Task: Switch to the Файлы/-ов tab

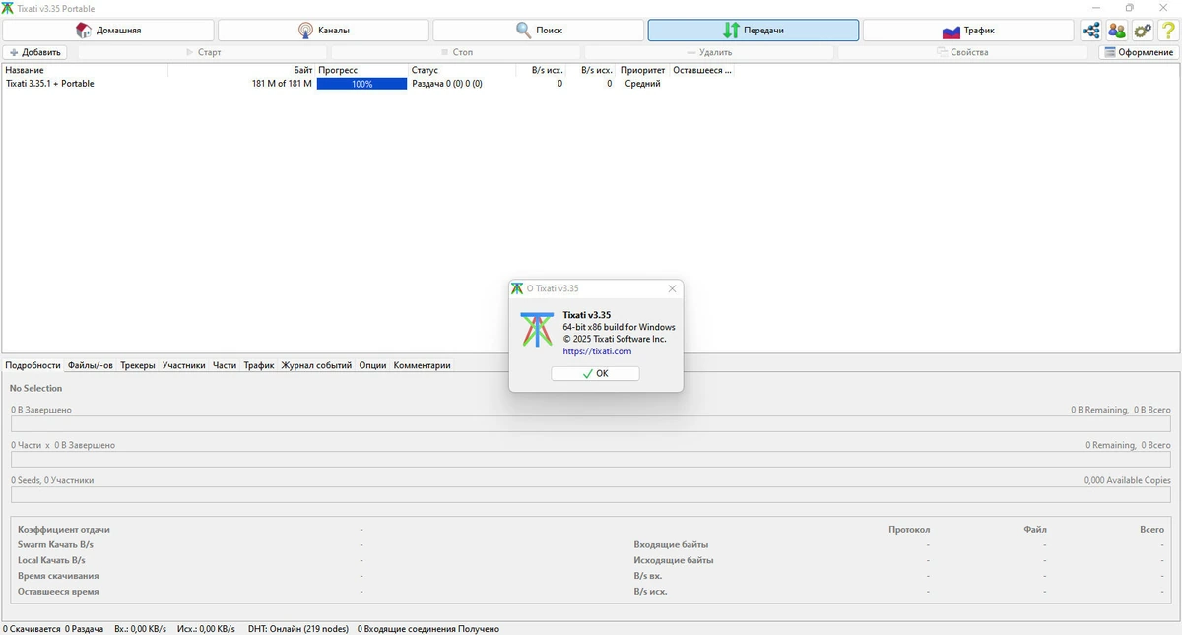Action: click(91, 365)
